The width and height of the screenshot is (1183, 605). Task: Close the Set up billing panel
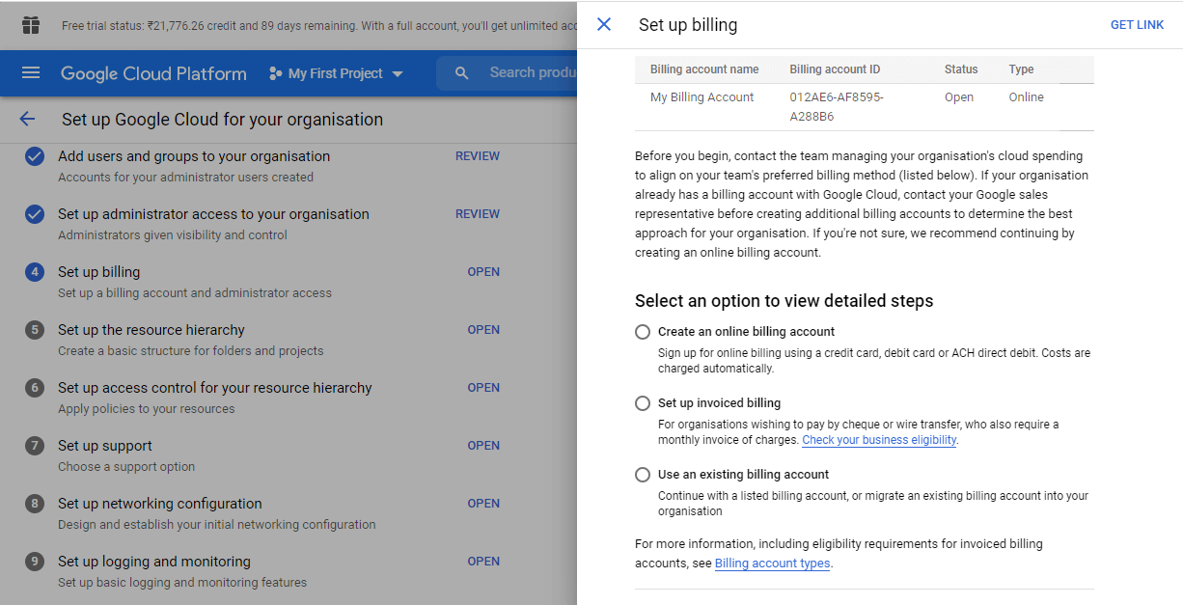coord(604,24)
